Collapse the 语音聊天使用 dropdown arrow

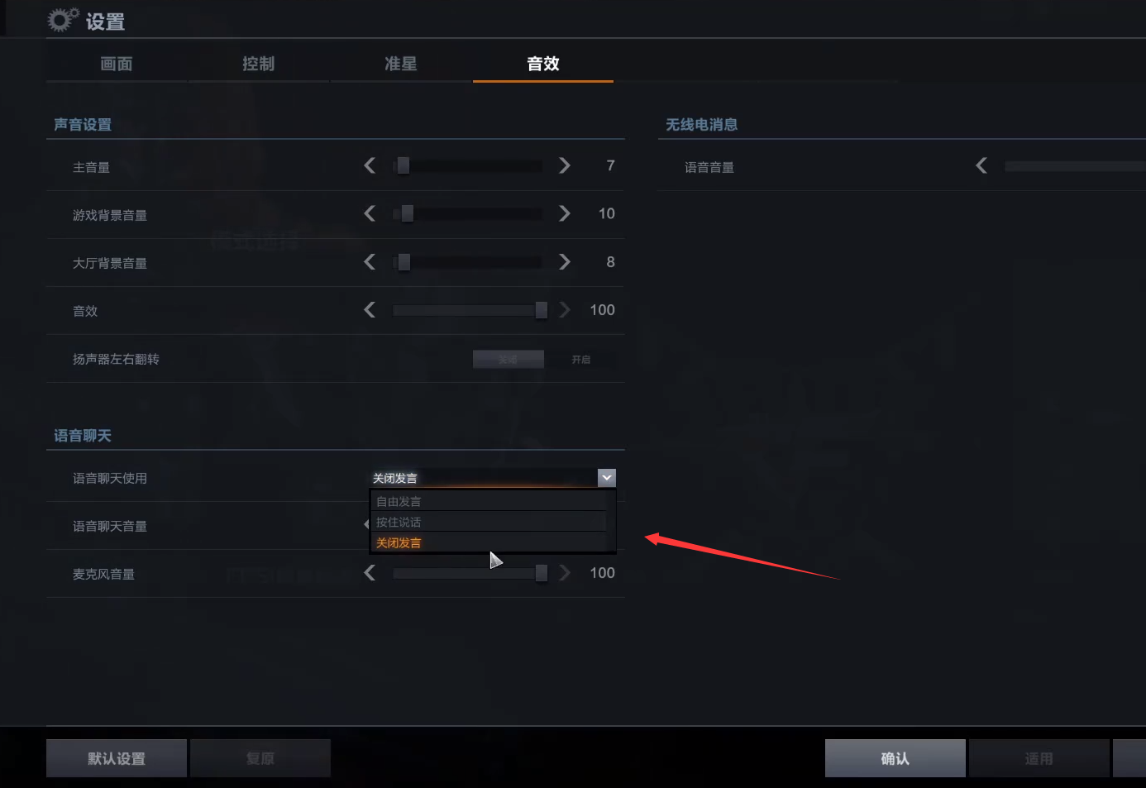click(607, 478)
